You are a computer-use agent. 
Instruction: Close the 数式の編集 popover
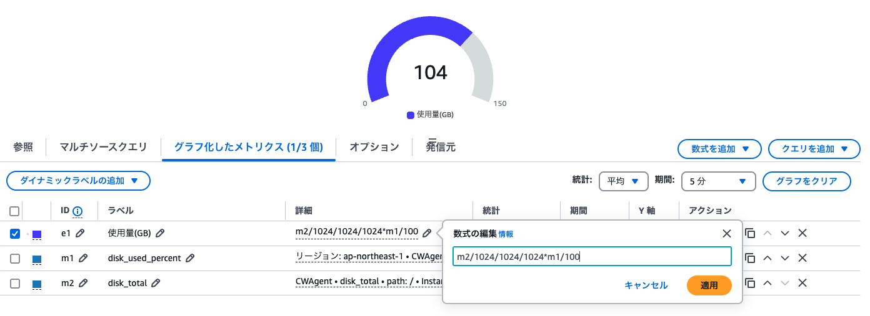click(727, 234)
